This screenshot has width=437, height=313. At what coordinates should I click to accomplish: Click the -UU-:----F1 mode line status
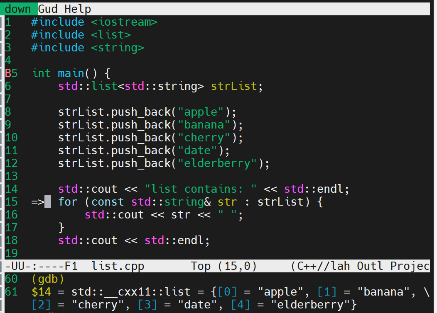[41, 266]
